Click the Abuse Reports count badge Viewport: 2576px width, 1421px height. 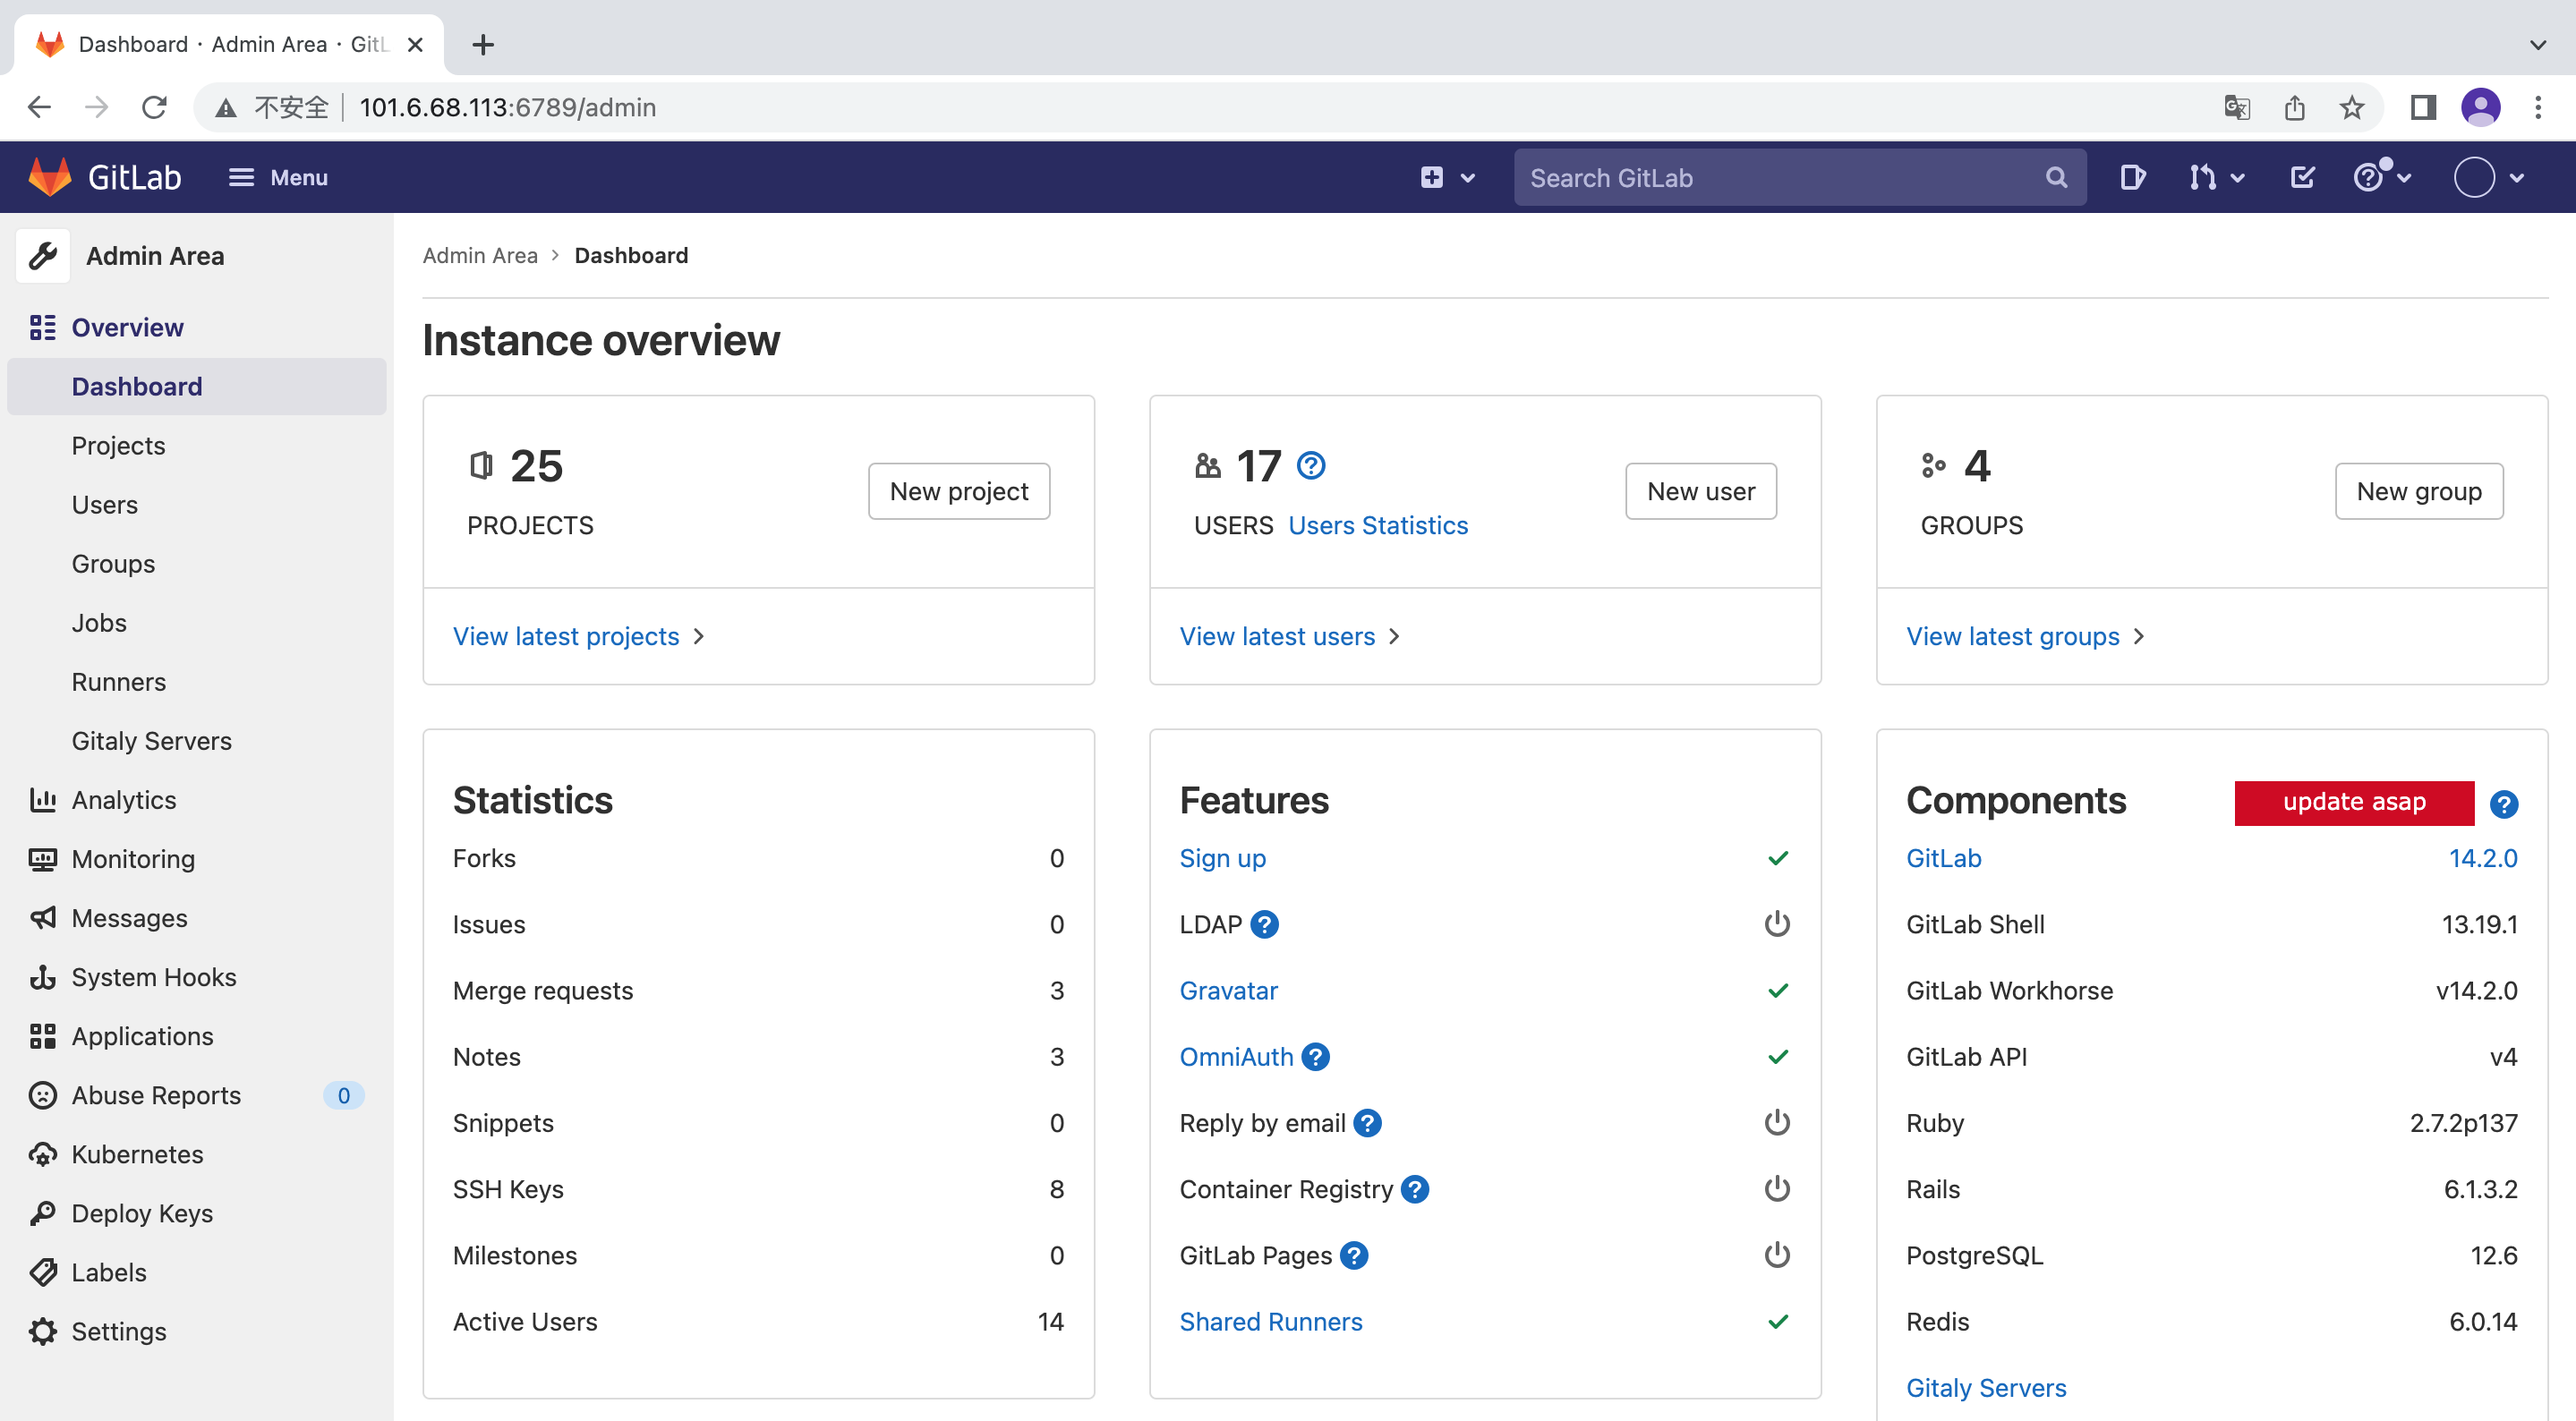343,1094
